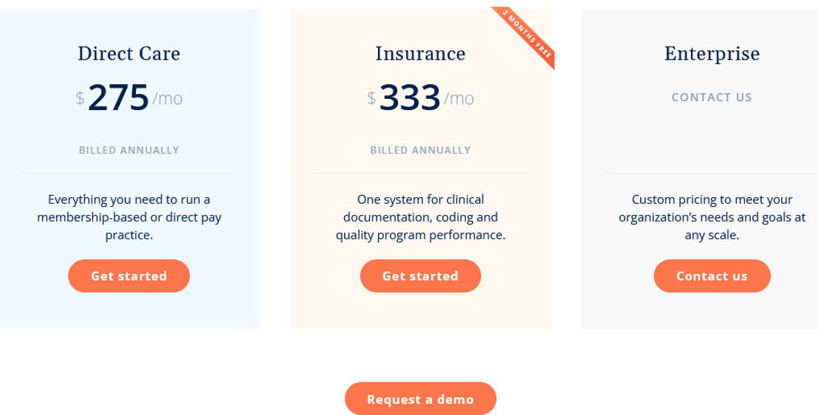Click Get started under Insurance plan
Image resolution: width=818 pixels, height=415 pixels.
(x=420, y=276)
